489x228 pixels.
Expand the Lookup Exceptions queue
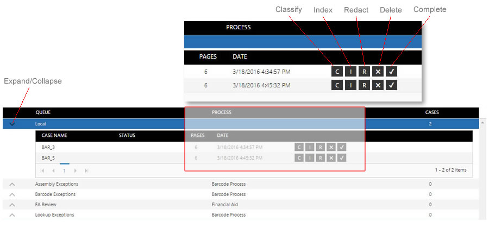point(12,215)
